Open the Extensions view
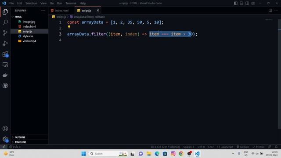Viewport: 281px width, 158px height. [x=5, y=54]
